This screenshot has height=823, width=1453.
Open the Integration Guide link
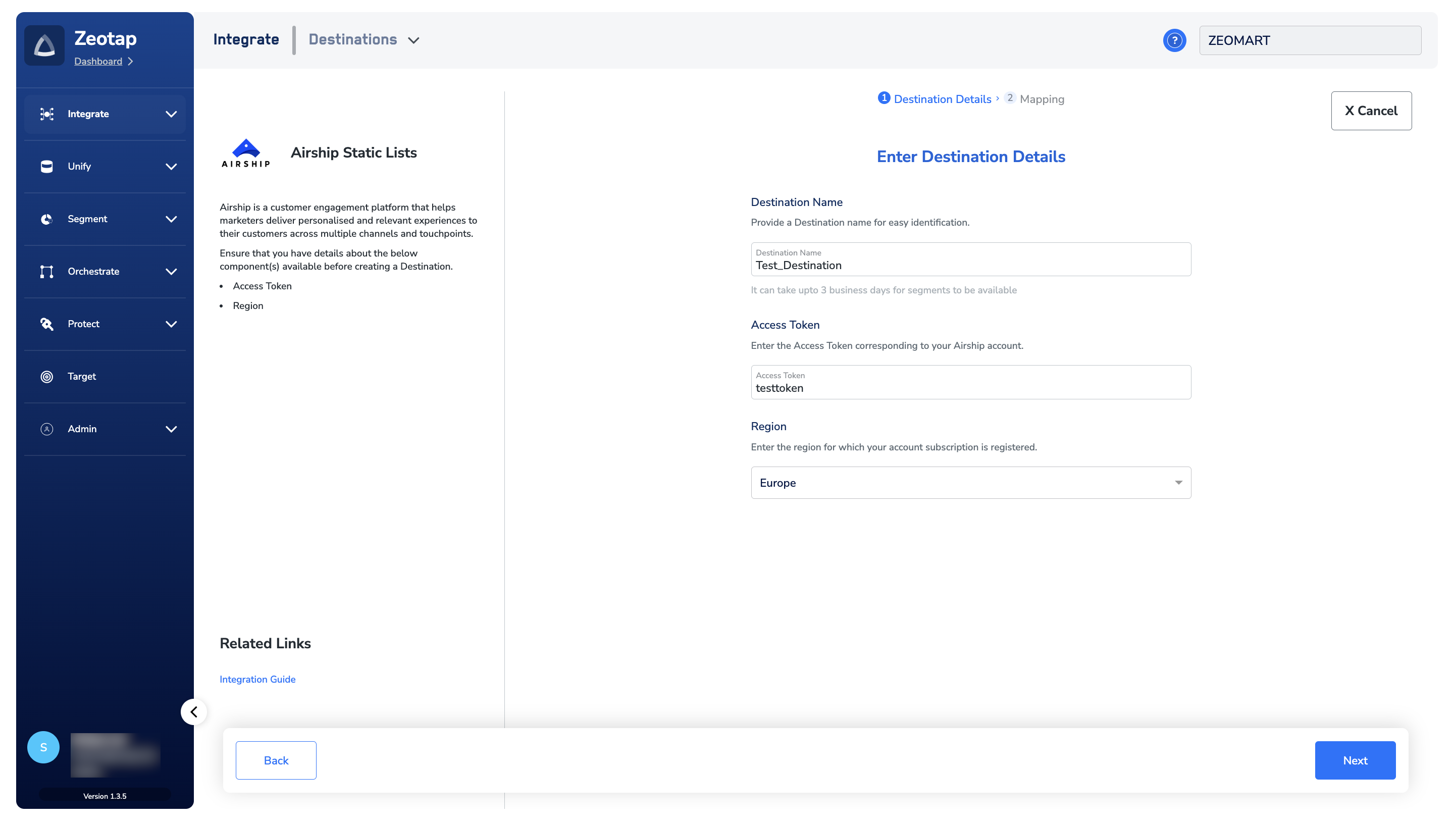click(x=257, y=679)
